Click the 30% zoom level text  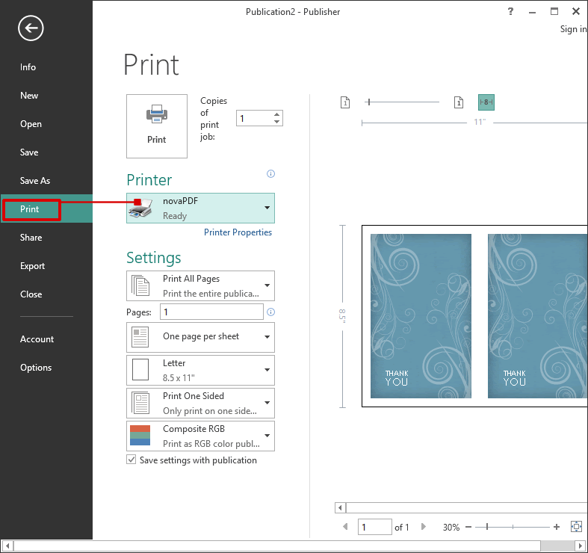(451, 527)
